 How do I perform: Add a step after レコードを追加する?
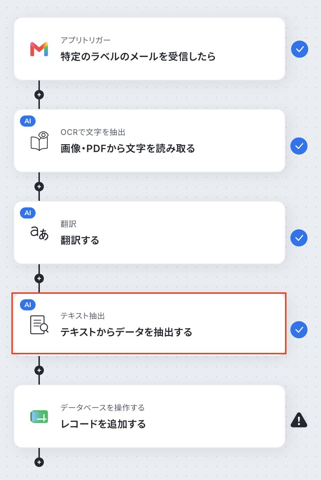point(39,462)
